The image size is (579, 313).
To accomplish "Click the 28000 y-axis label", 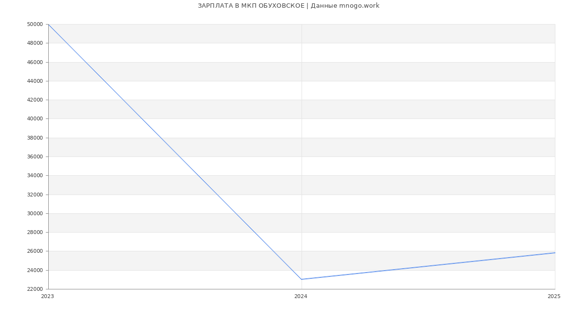I will pyautogui.click(x=36, y=232).
